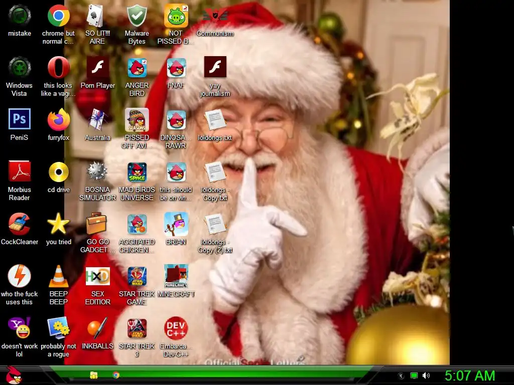Open 'PISSED OFF AVI...' Seasons icon
Image resolution: width=514 pixels, height=385 pixels.
click(137, 119)
